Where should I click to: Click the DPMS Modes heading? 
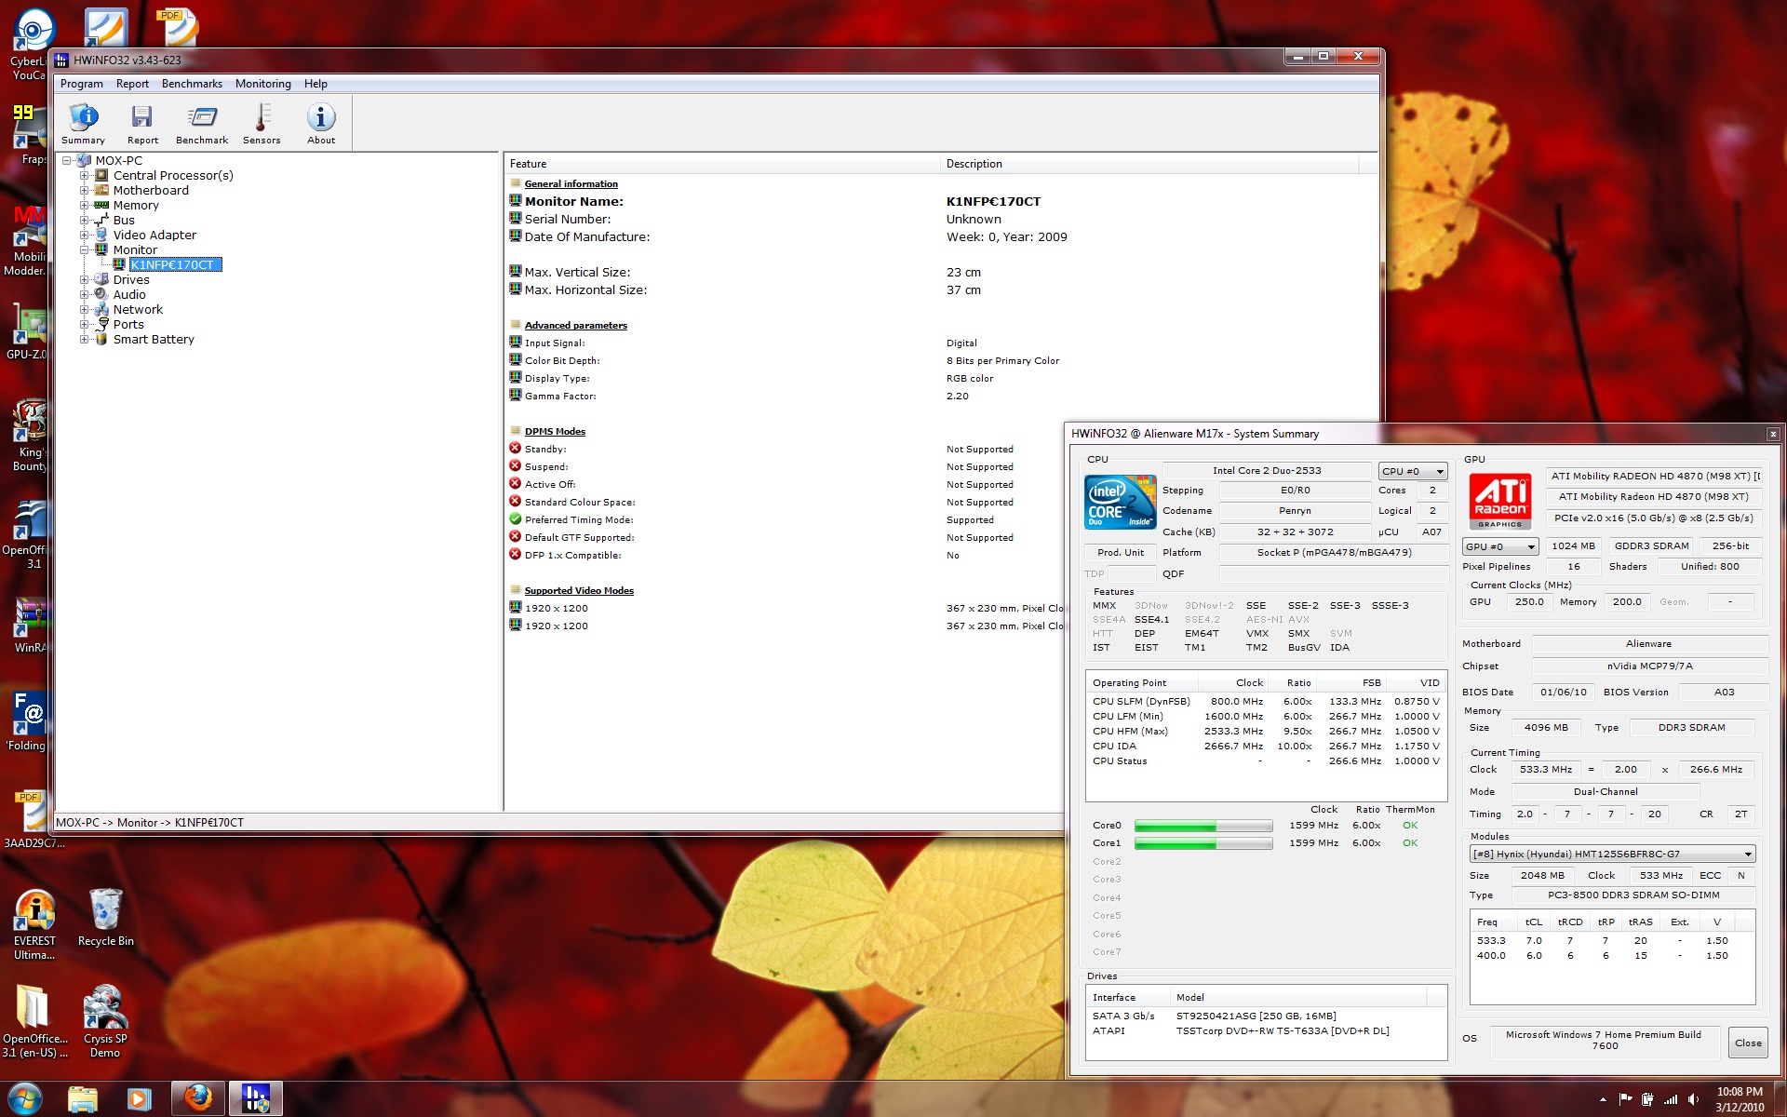[555, 432]
